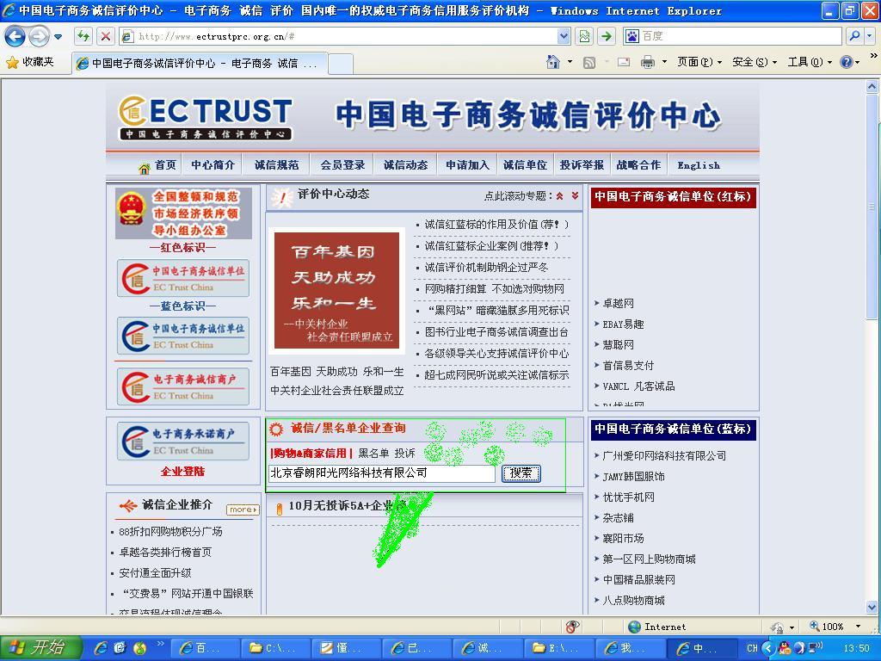Click the 黑名单 query option
Viewport: 881px width, 661px height.
click(x=373, y=453)
